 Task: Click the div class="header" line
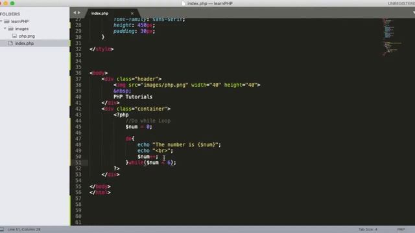coord(132,79)
